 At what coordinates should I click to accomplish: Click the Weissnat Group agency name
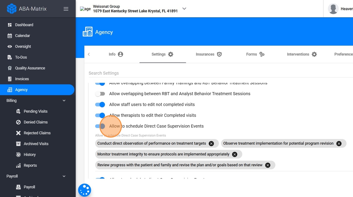point(107,6)
